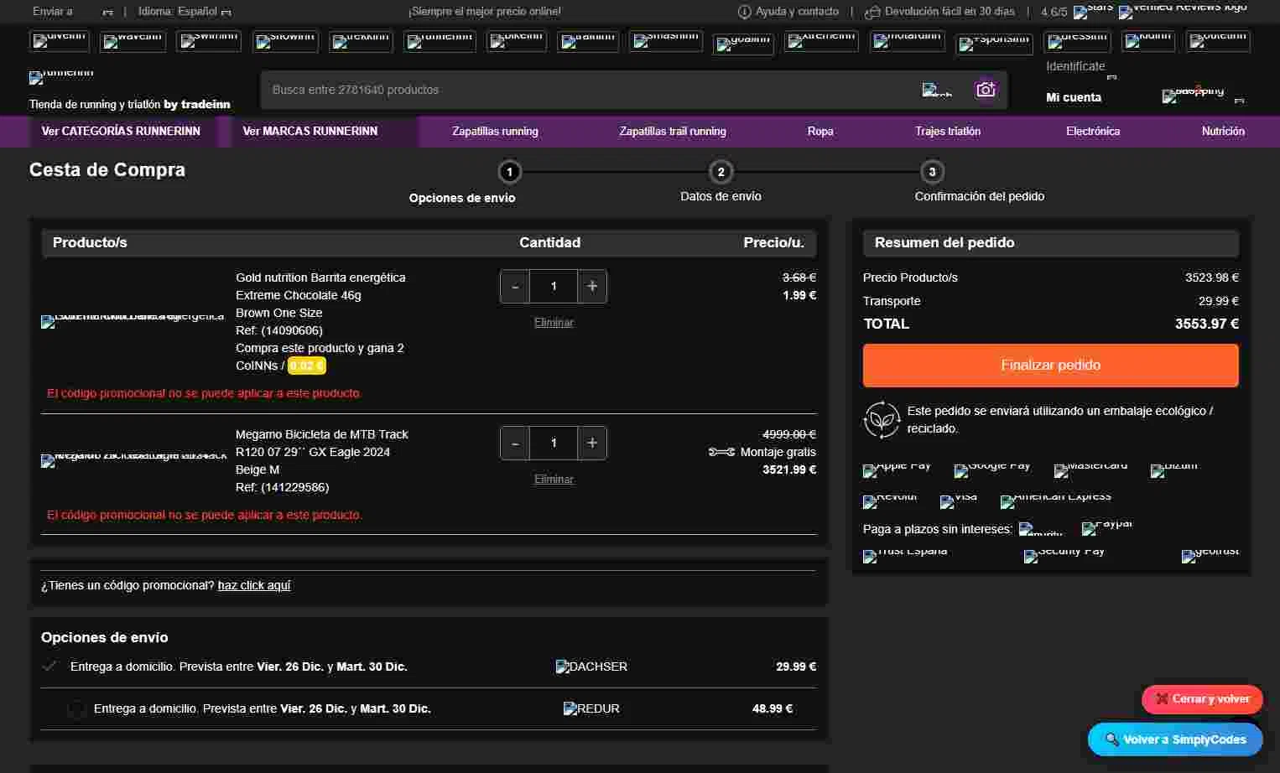Click Volver a SimplyCodes button

1175,739
